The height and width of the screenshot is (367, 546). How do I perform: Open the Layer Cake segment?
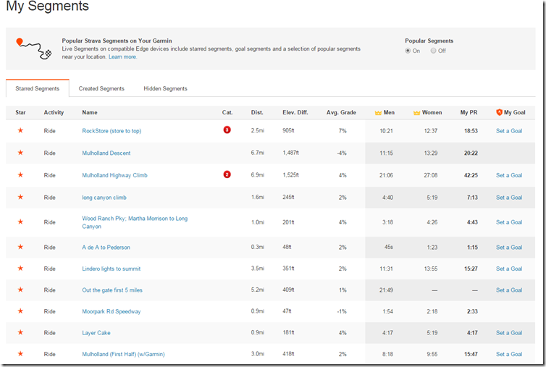tap(96, 332)
